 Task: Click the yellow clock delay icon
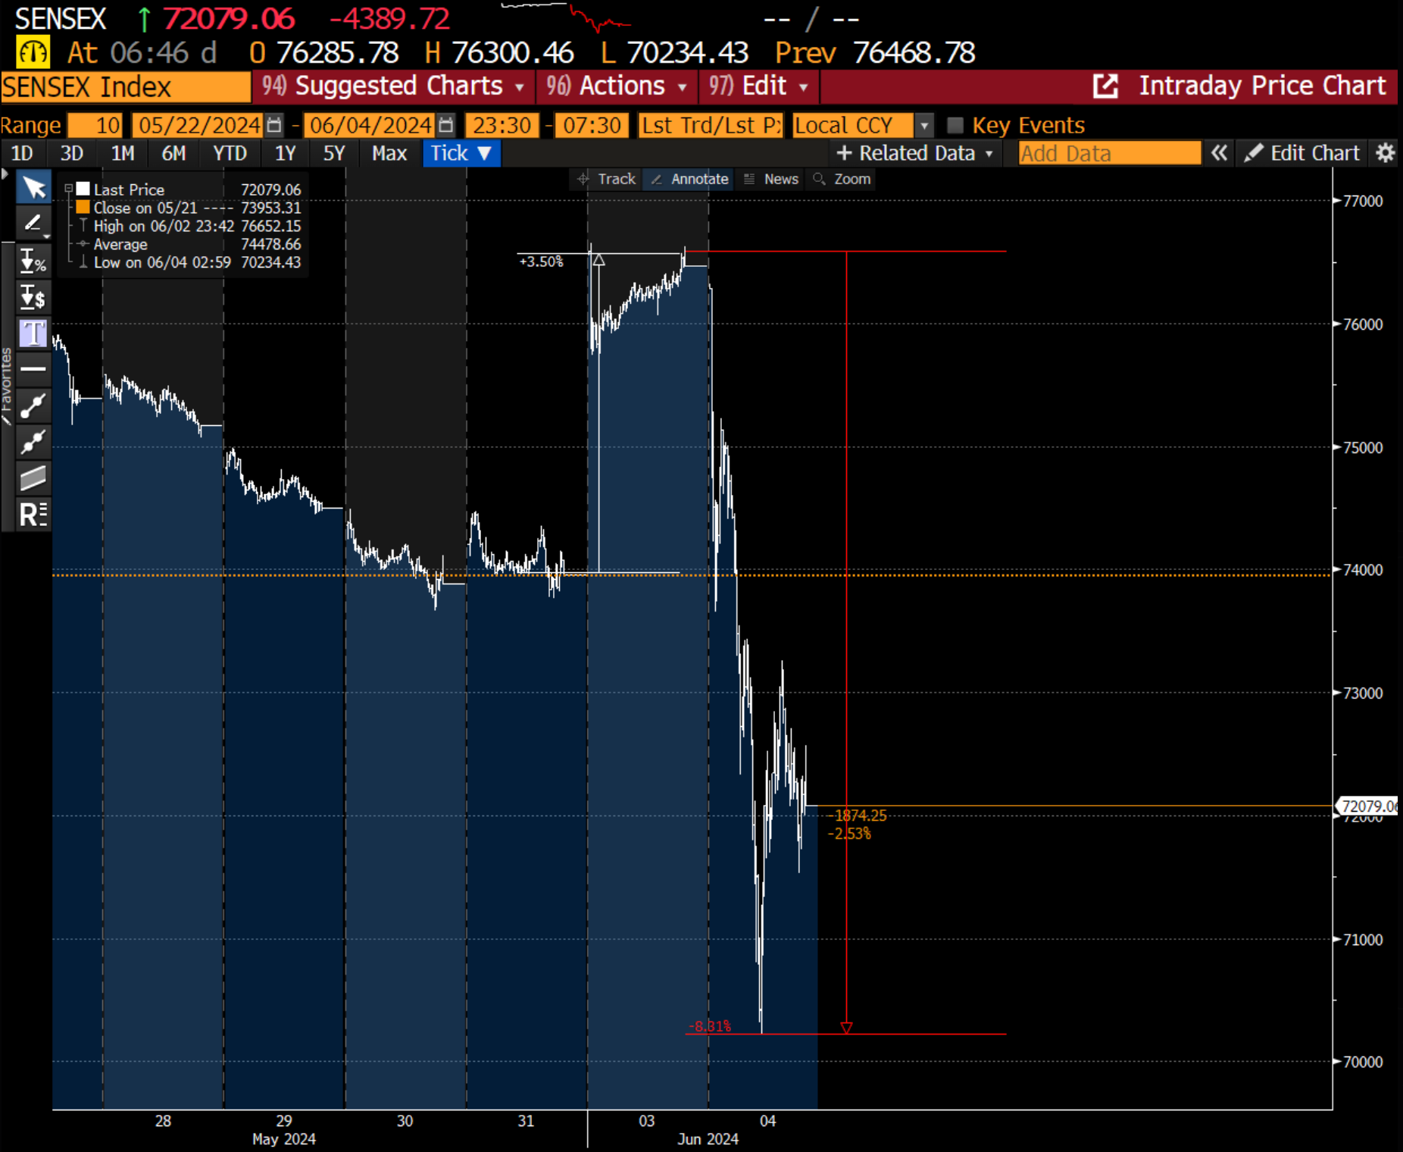coord(33,52)
